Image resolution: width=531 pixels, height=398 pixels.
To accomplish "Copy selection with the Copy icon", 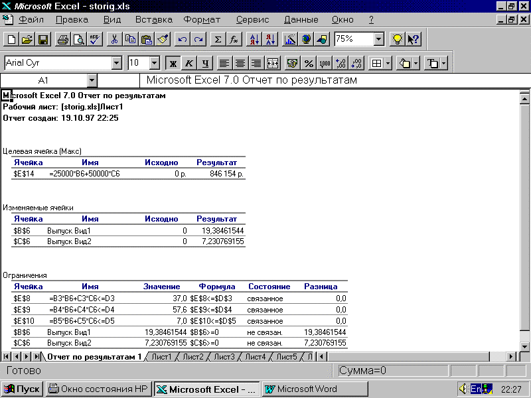I will [130, 40].
